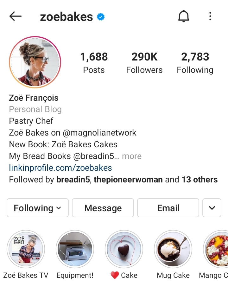
Task: Open the notification bell settings
Action: (183, 16)
